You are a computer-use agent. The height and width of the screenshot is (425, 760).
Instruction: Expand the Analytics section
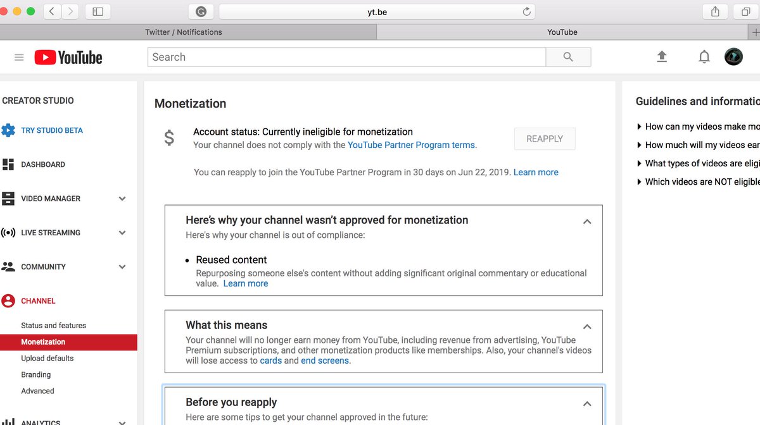122,422
